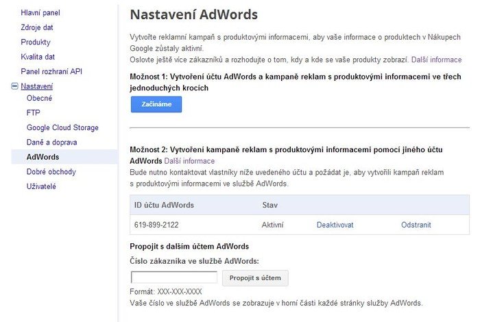480x322 pixels.
Task: Click the ID účtu AdWords column header
Action: pyautogui.click(x=164, y=205)
